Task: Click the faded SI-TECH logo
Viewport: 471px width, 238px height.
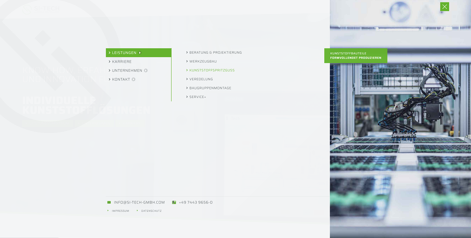Action: click(41, 9)
